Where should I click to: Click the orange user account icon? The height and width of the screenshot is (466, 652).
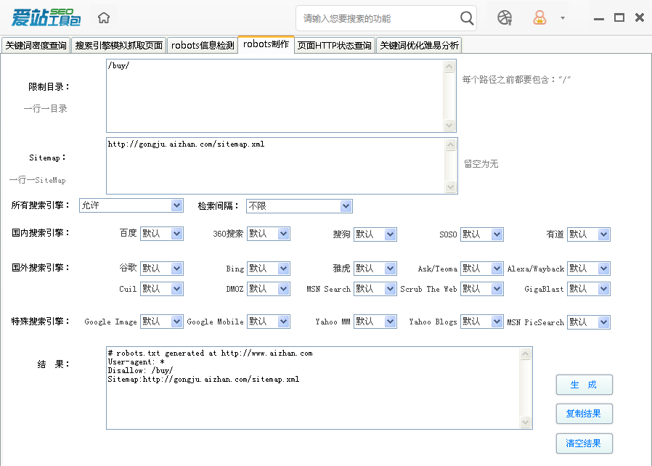click(539, 18)
